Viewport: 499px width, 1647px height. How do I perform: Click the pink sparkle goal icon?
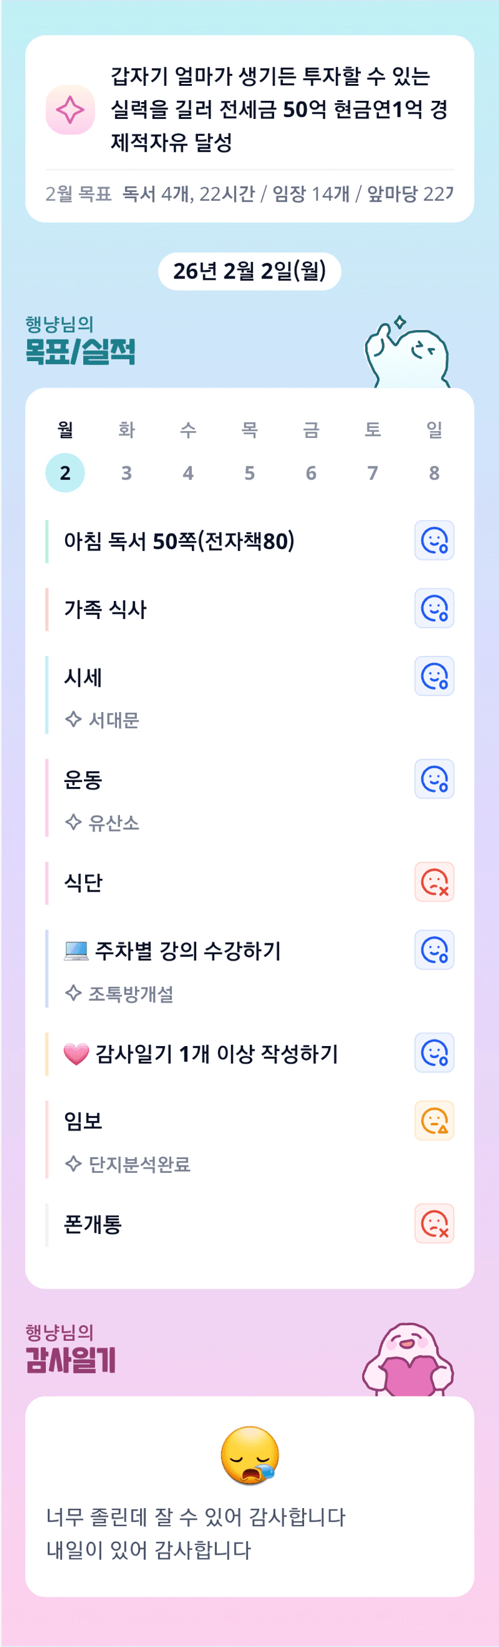[70, 110]
